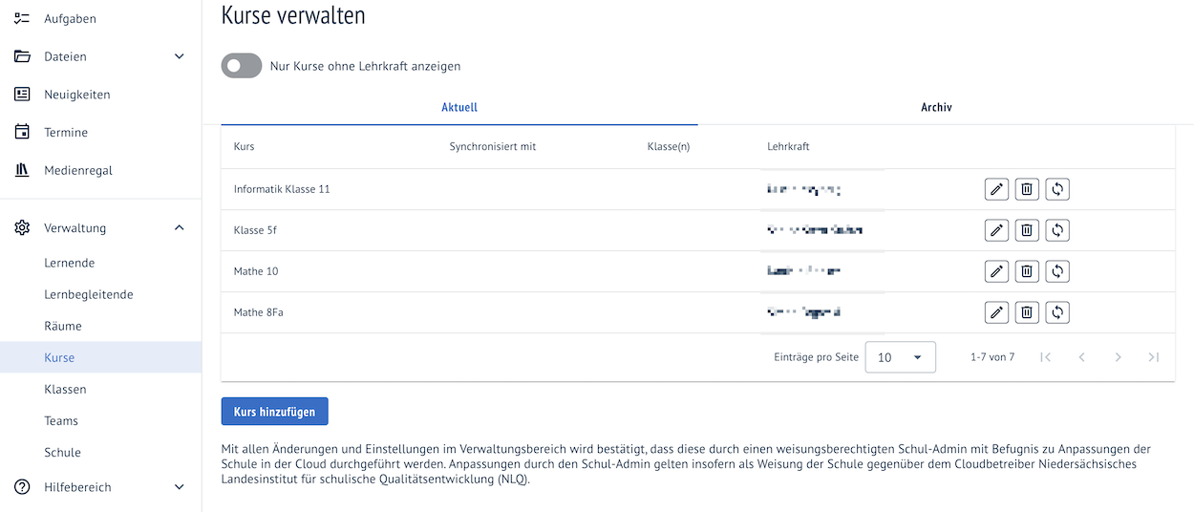Click the Kurs hinzufügen button
The image size is (1194, 512).
[275, 412]
